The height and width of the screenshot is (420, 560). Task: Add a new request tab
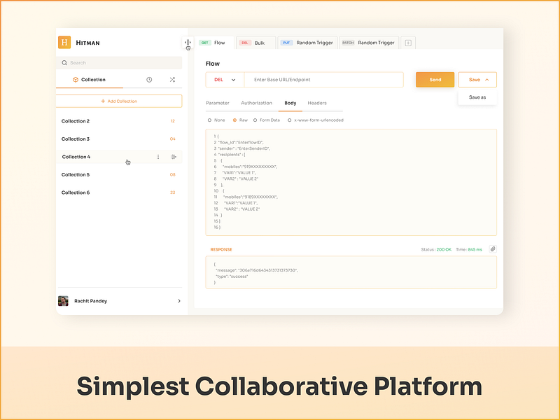click(x=408, y=43)
